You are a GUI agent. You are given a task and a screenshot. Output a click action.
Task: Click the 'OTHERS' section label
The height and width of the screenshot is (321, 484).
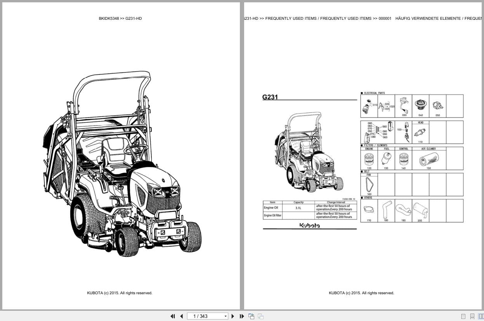click(368, 198)
